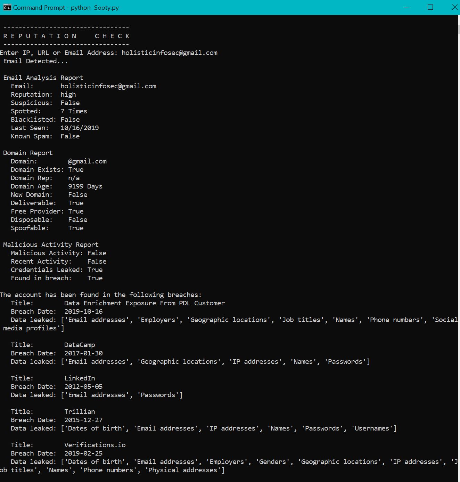Click the breach date '2015-12-27'
The height and width of the screenshot is (482, 460).
[x=84, y=420]
